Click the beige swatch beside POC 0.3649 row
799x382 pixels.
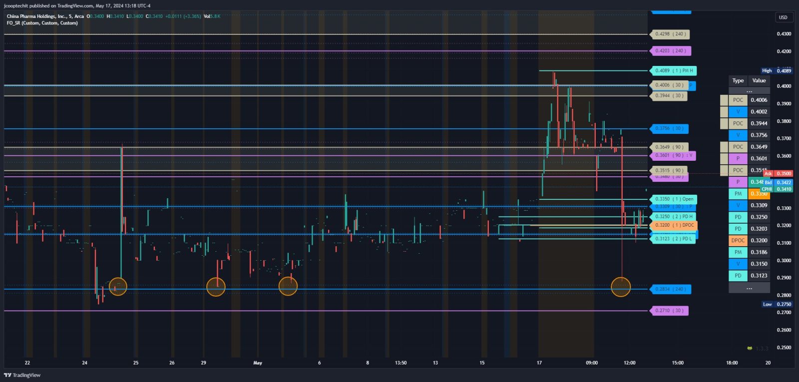pos(724,147)
